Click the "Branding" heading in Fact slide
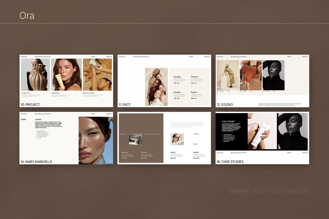 pos(177,77)
